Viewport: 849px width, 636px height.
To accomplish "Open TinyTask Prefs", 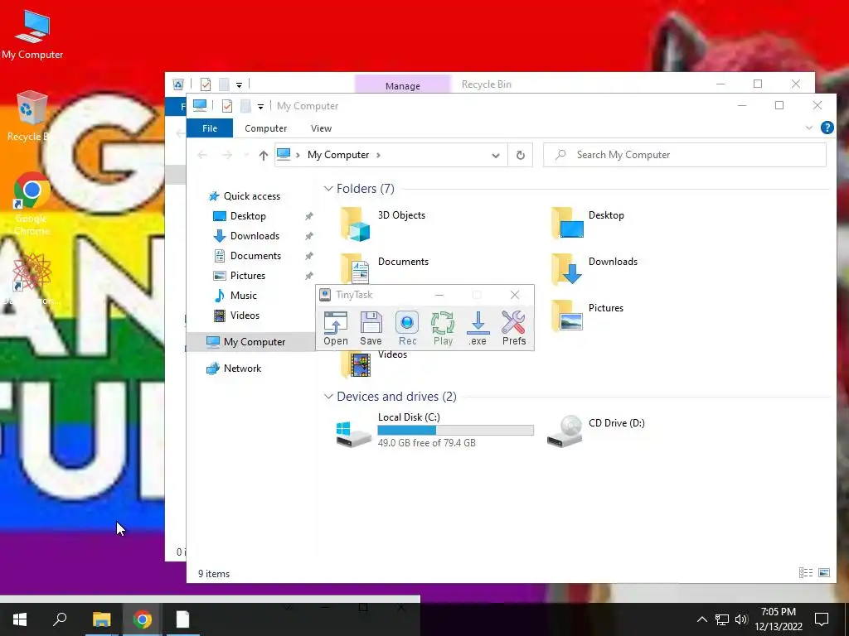I will 514,328.
